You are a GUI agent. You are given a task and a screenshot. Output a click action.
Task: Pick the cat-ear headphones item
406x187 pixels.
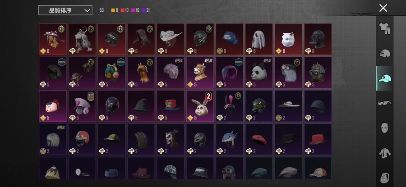pyautogui.click(x=111, y=73)
